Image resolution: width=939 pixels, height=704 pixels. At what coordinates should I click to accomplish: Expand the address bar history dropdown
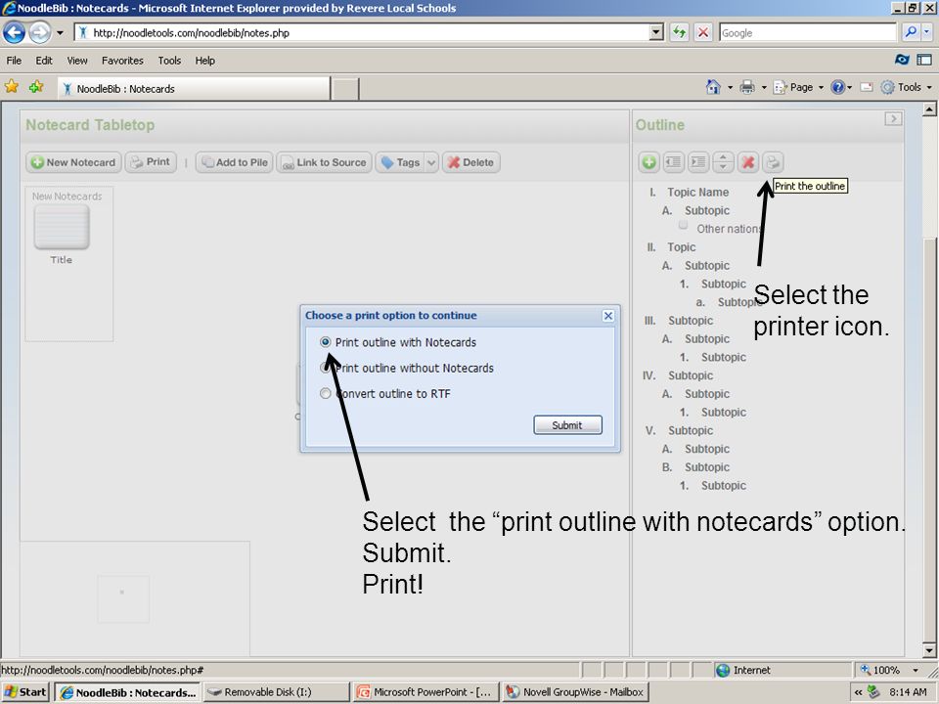click(657, 33)
